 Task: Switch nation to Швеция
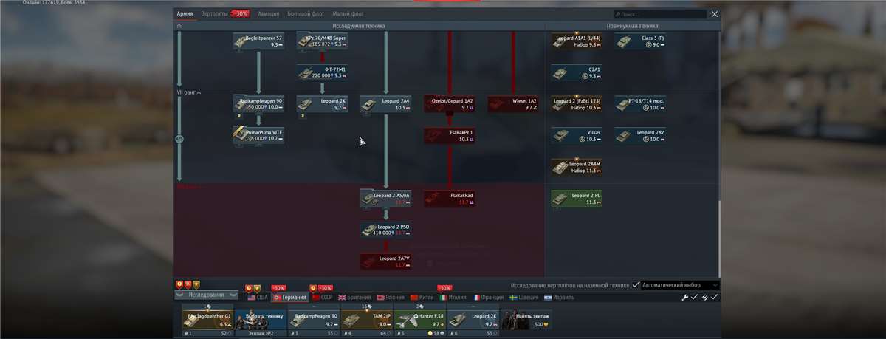coord(526,297)
